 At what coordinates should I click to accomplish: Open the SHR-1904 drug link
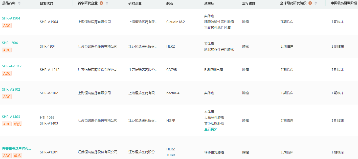coord(10,43)
